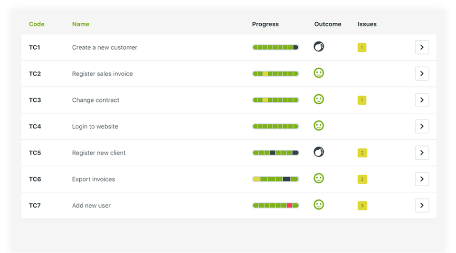Click the Outcome column header
This screenshot has height=253, width=456.
click(328, 24)
